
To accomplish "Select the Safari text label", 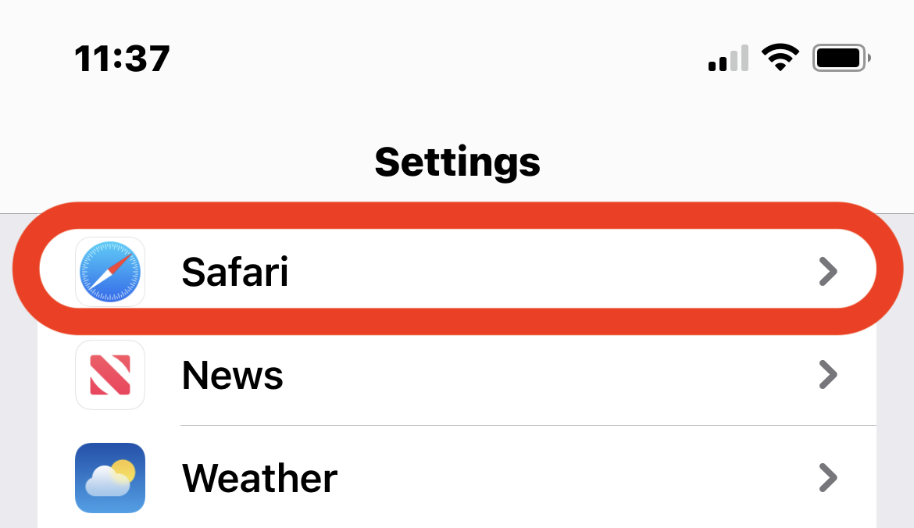I will point(235,272).
